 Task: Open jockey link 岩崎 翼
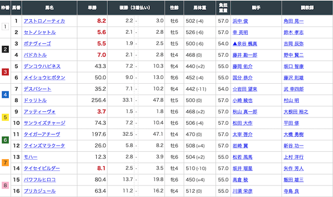[240, 146]
